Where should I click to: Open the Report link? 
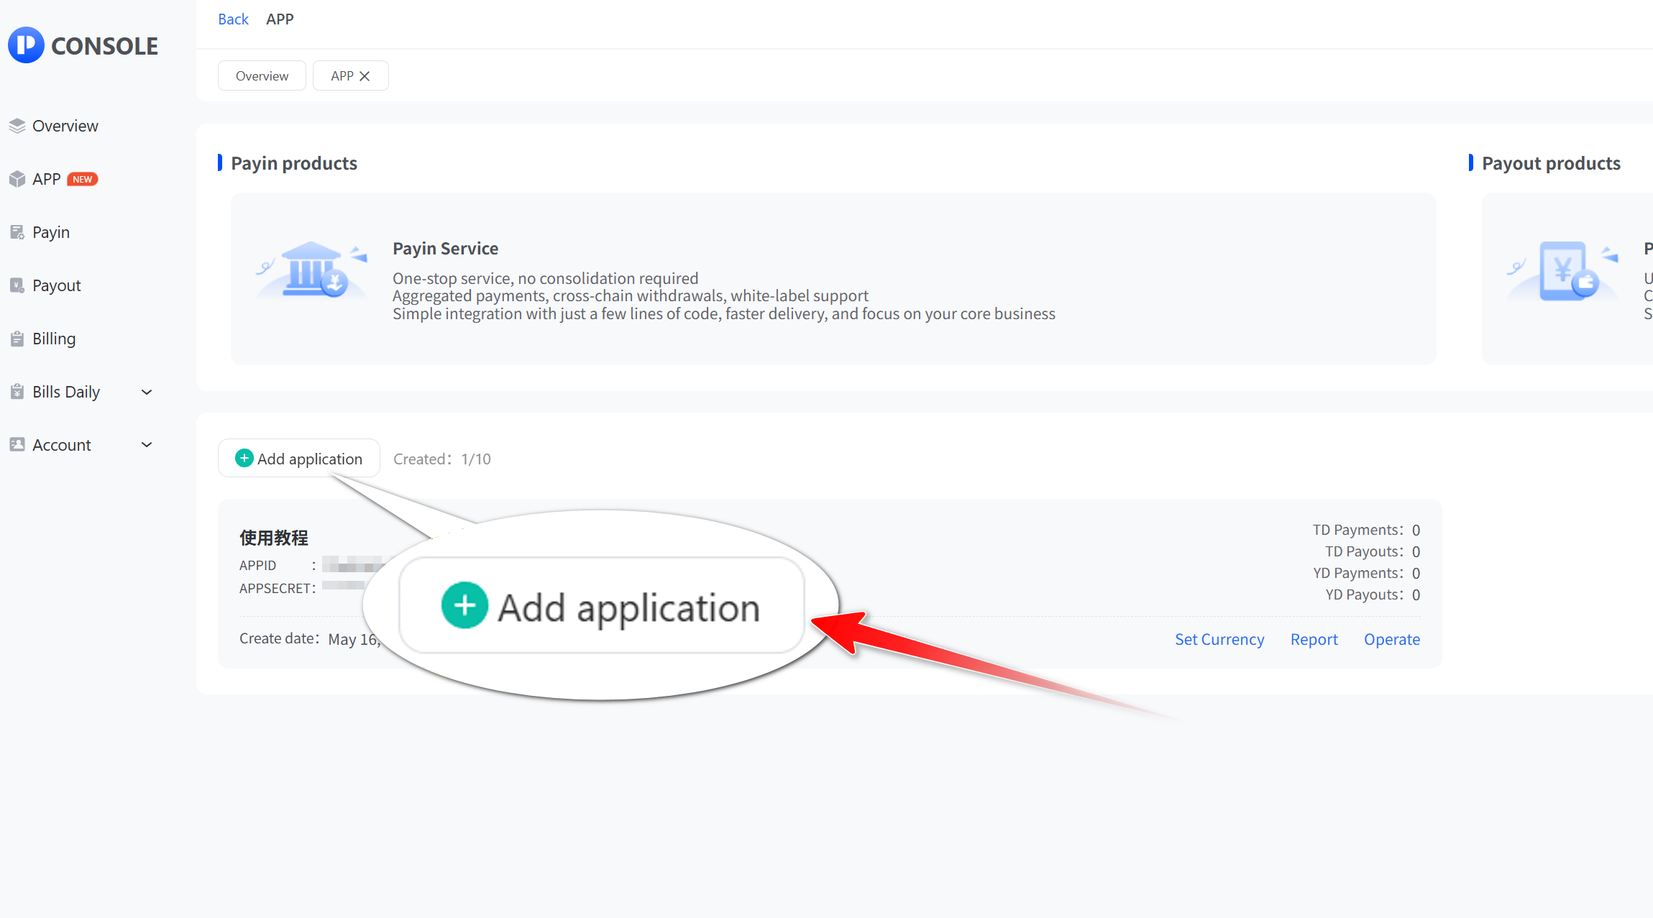(x=1314, y=639)
